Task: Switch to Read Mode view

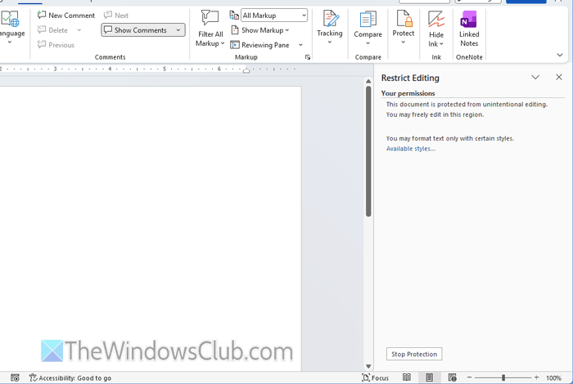Action: point(406,377)
